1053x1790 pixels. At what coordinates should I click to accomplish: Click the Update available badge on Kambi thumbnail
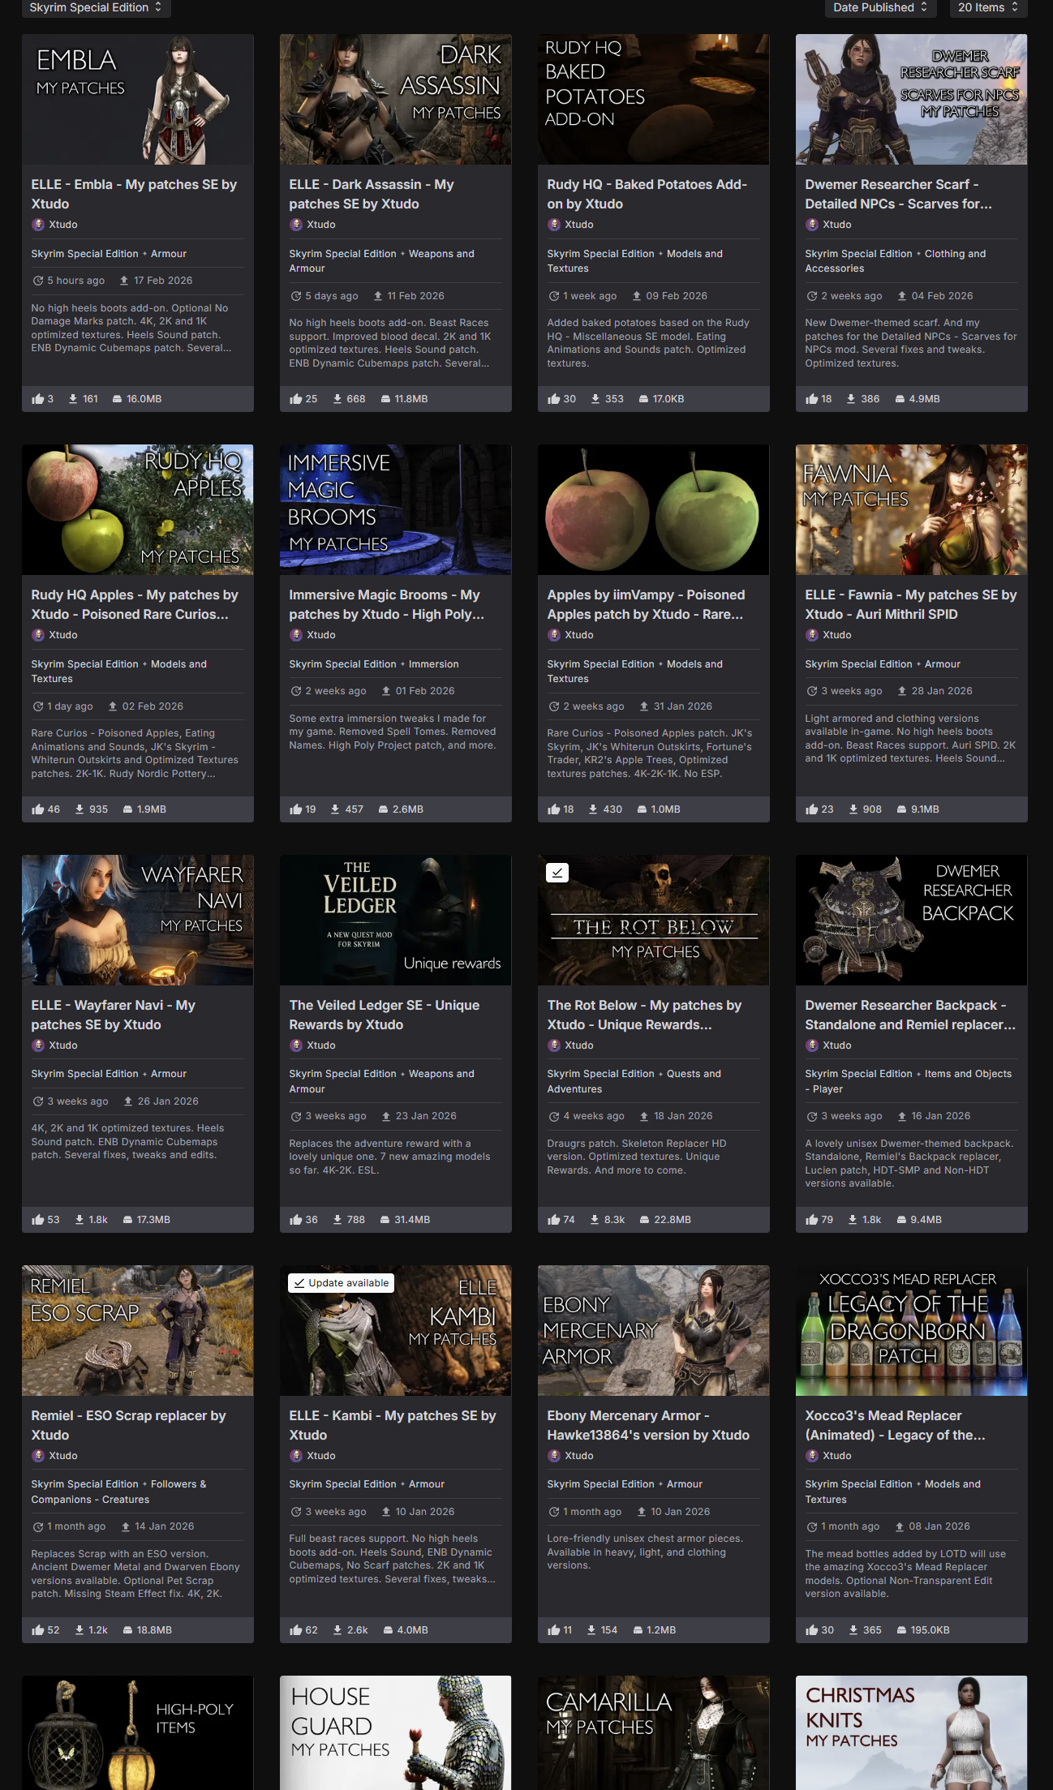pos(341,1283)
